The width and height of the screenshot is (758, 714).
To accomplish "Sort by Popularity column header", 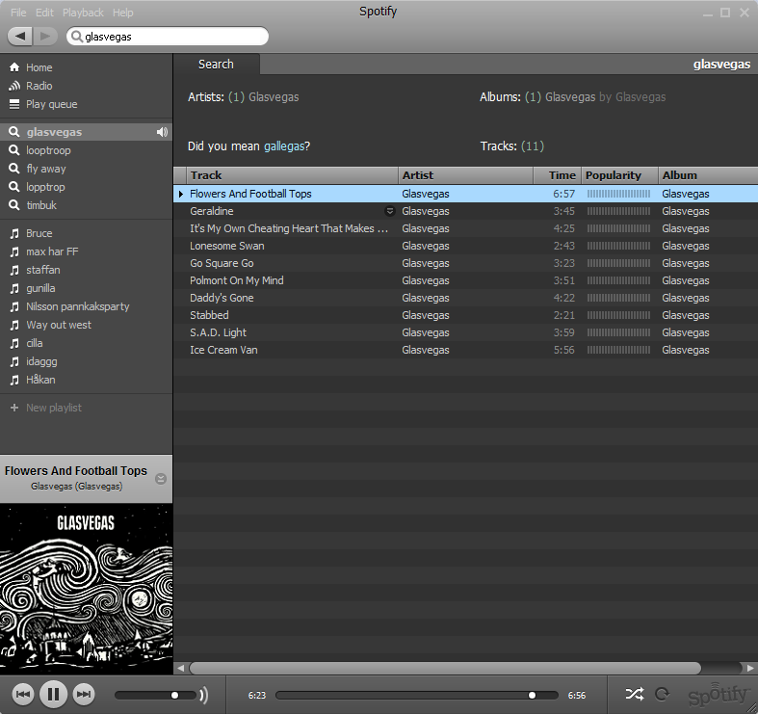I will (x=619, y=175).
